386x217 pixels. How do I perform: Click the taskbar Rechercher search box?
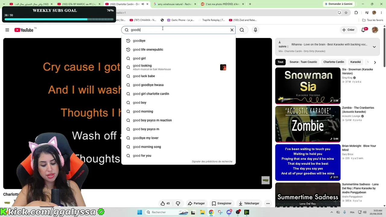tap(167, 212)
